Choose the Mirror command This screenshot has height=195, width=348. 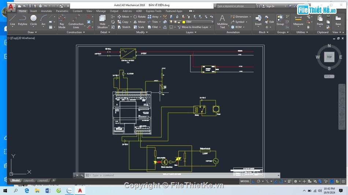[139, 22]
